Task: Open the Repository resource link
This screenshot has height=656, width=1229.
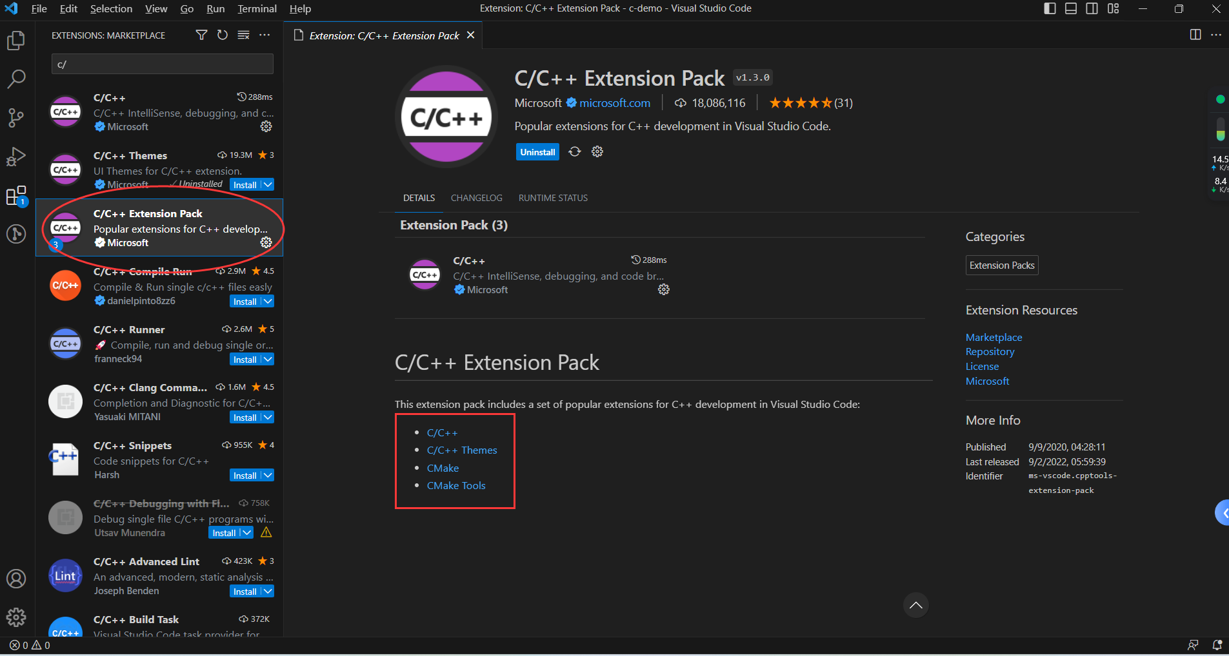Action: click(x=990, y=352)
